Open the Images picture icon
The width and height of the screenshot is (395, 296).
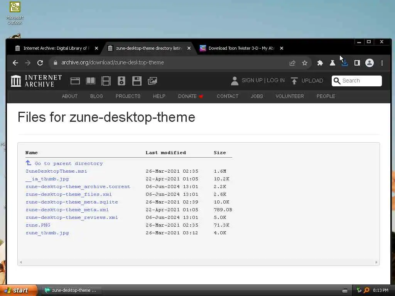tap(152, 81)
